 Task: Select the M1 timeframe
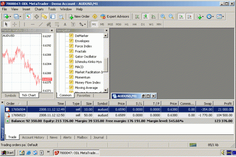tap(94, 24)
